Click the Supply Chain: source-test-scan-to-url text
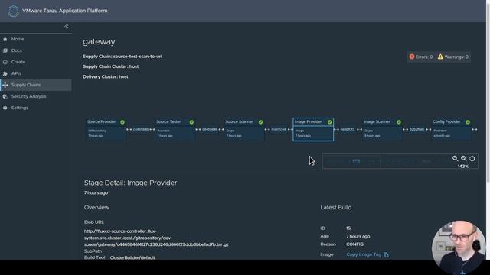This screenshot has height=275, width=490. point(122,57)
